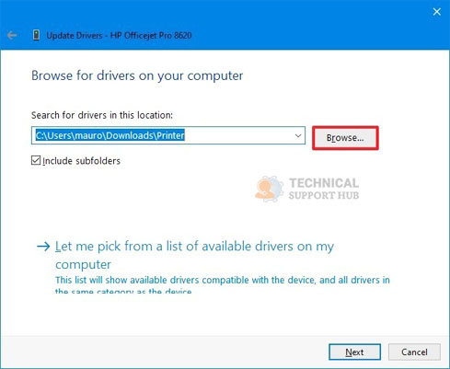
Task: Click the device icon beside Update Drivers
Action: point(36,35)
